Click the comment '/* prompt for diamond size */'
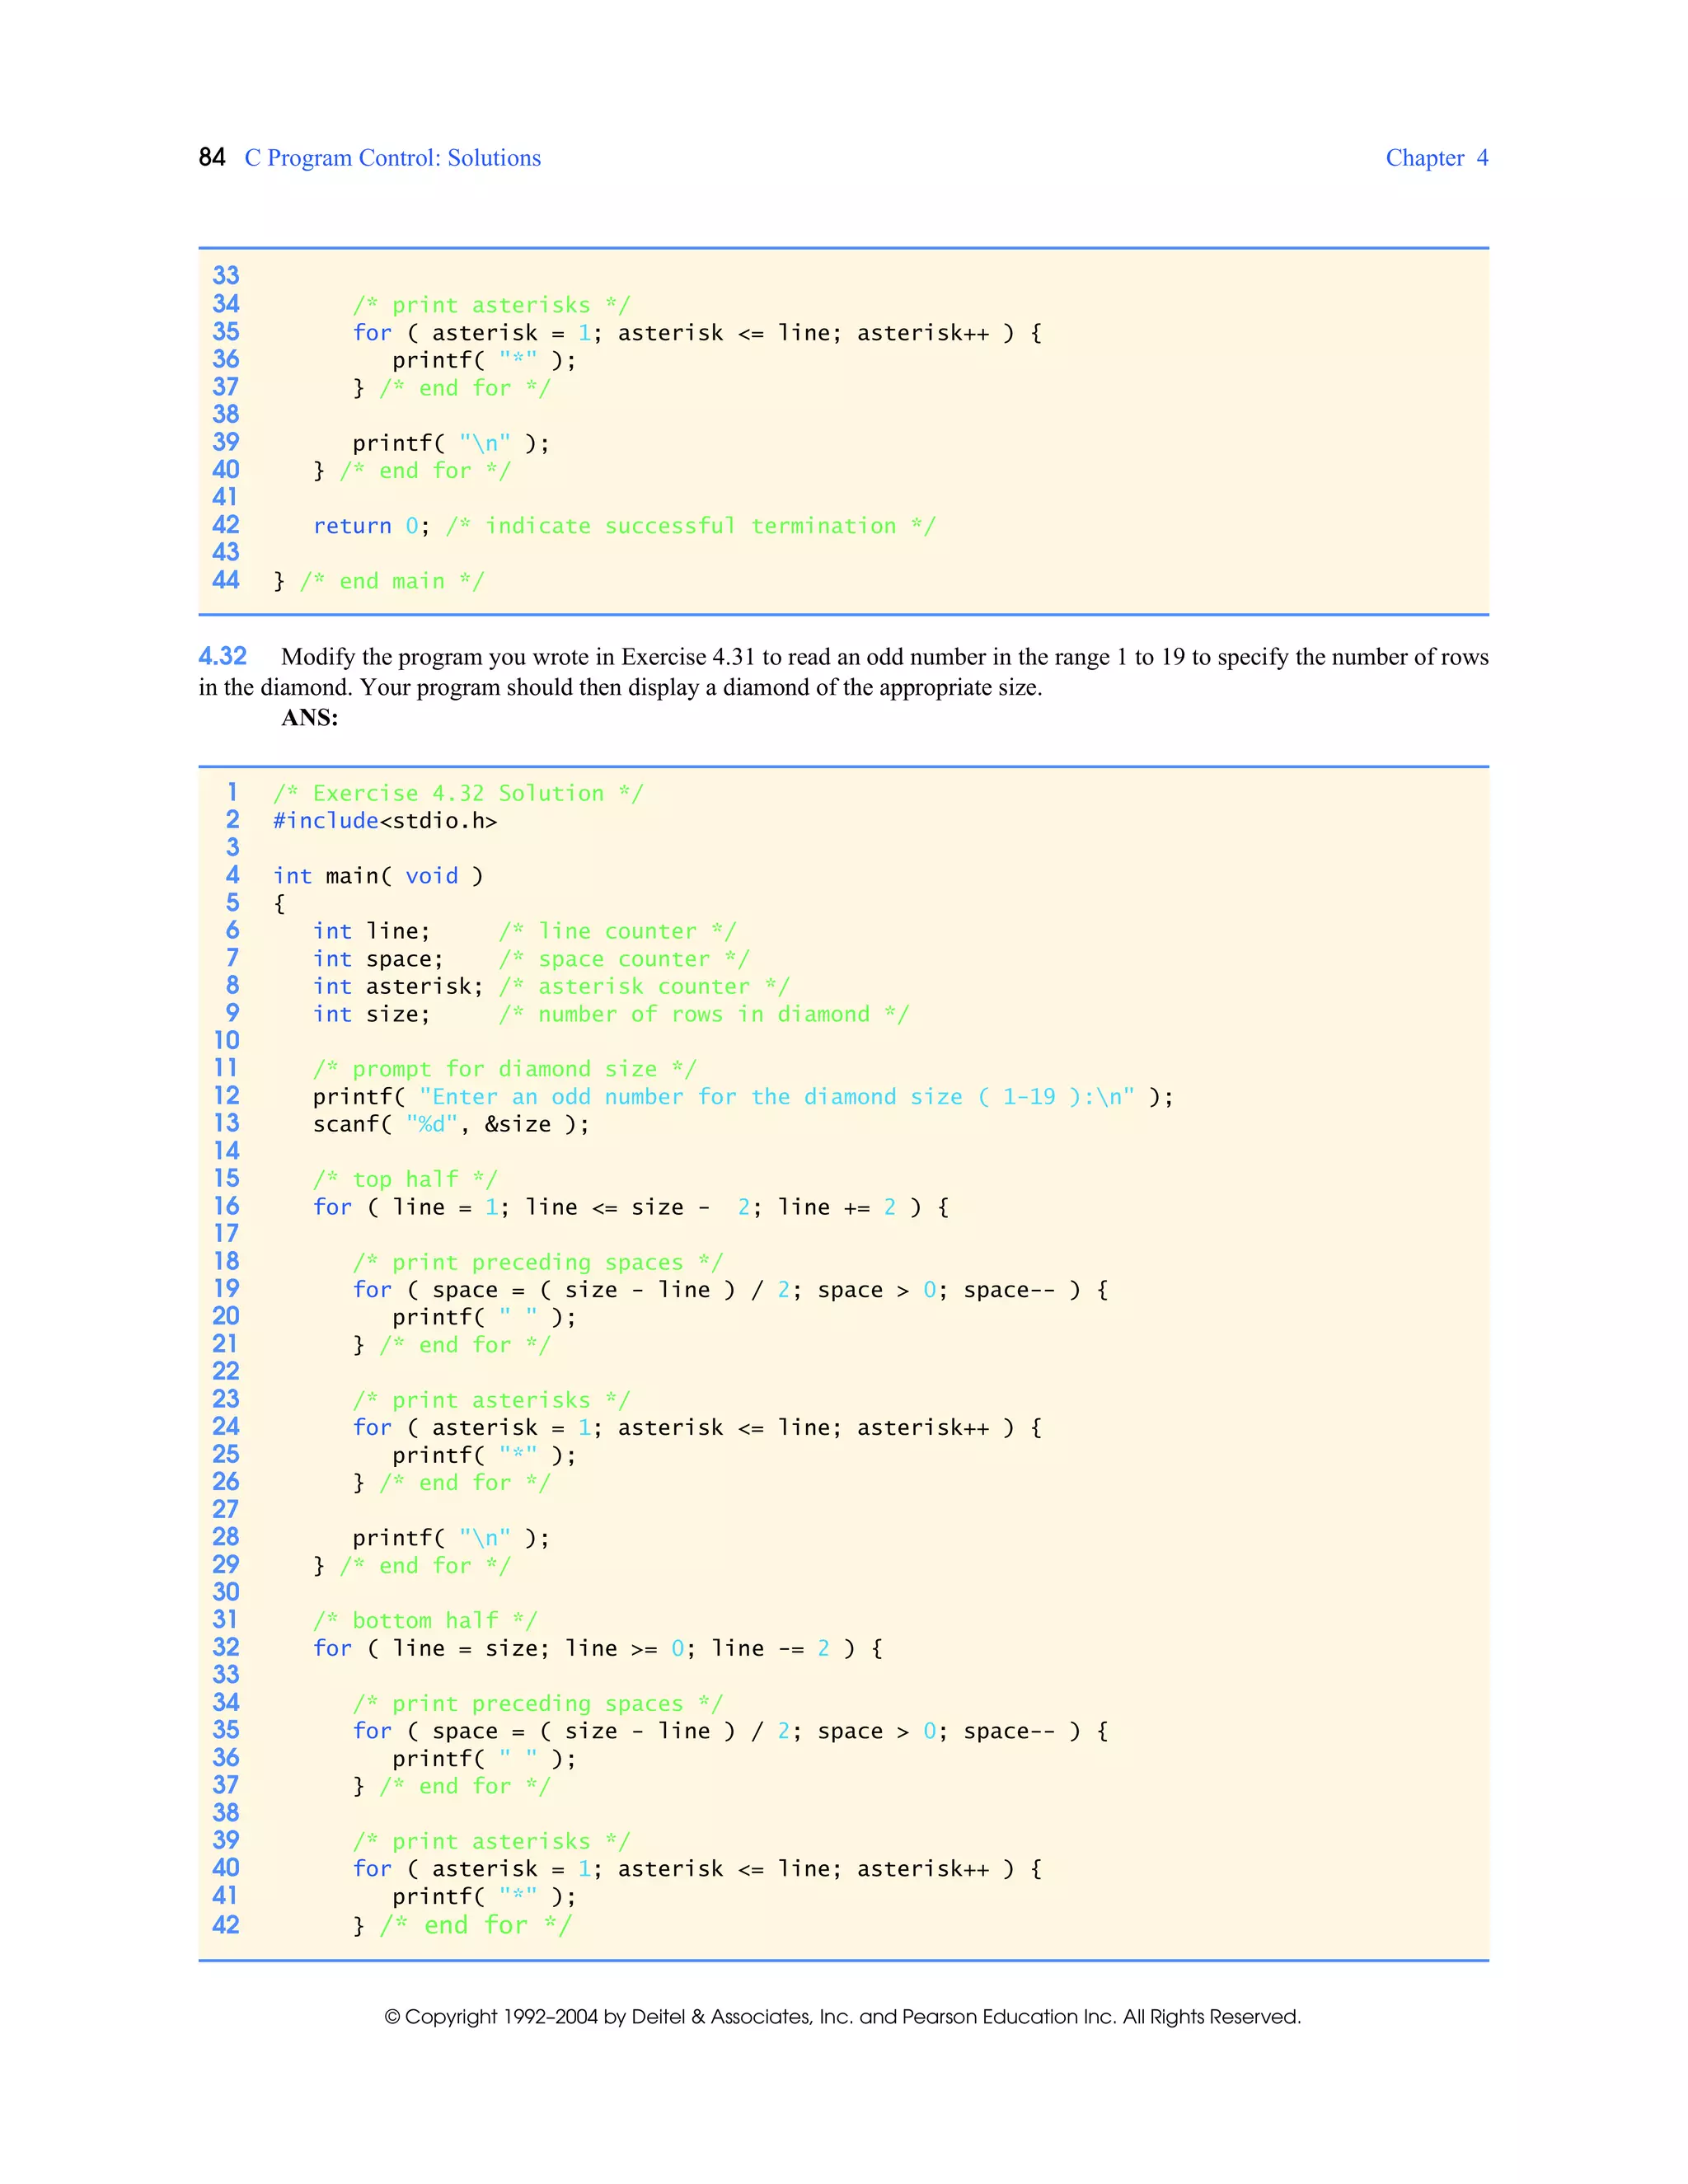The image size is (1688, 2184). tap(505, 1069)
